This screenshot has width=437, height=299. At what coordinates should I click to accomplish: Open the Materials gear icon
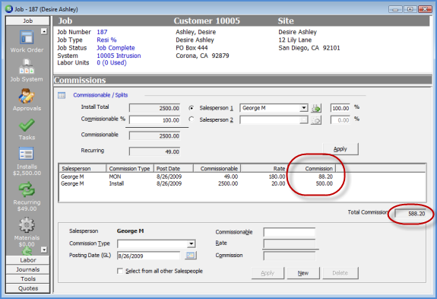pos(27,224)
